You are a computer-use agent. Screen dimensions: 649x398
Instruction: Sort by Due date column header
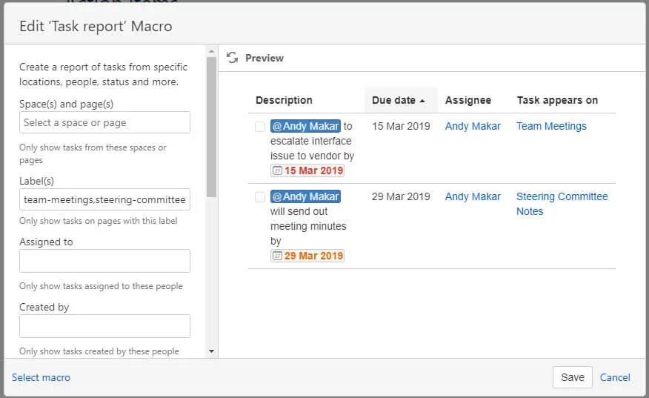pyautogui.click(x=394, y=100)
